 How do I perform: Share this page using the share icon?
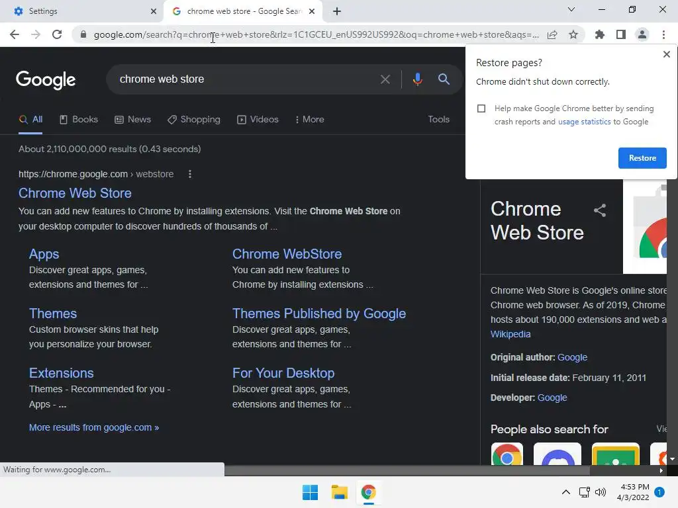(552, 34)
